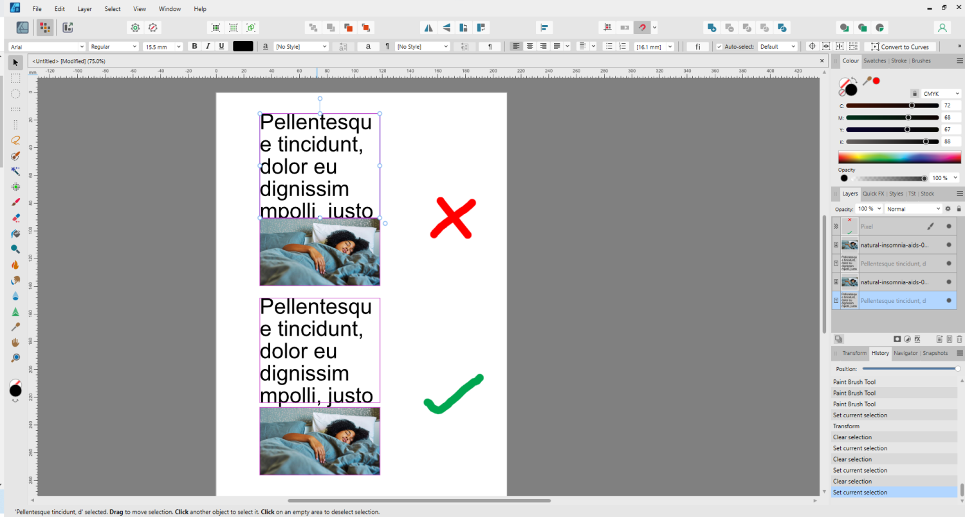Click Move to Front arrange icon
Viewport: 965px width, 517px height.
[366, 28]
